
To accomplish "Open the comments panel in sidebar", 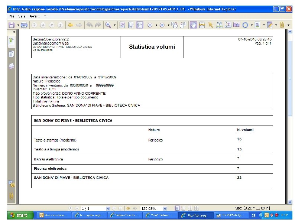I will click(x=12, y=184).
